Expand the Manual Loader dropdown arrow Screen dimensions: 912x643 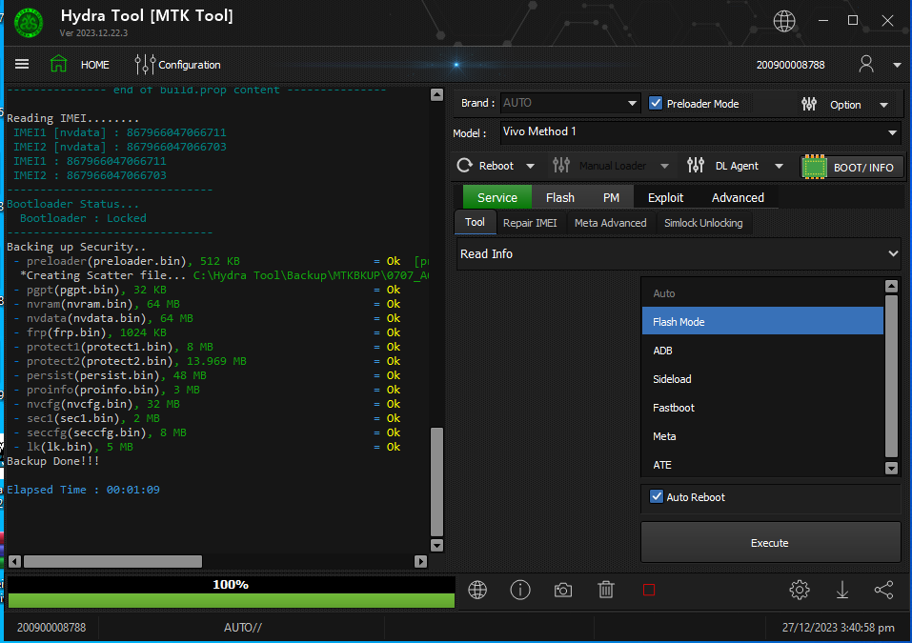click(x=664, y=167)
